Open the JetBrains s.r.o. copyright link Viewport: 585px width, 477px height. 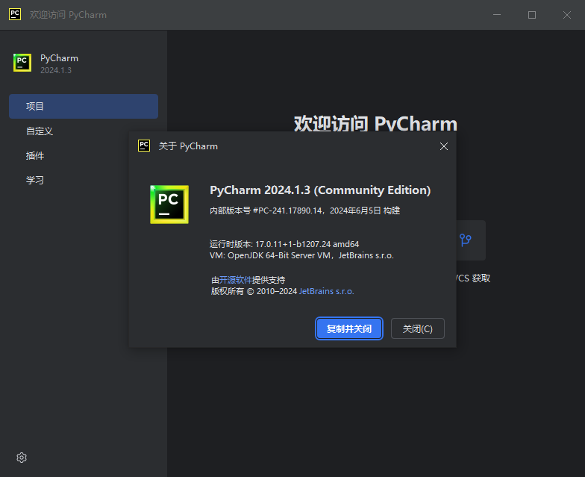327,291
